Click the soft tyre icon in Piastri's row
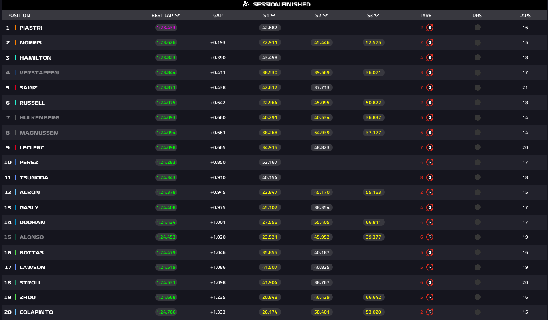Viewport: 548px width, 320px height. (430, 28)
